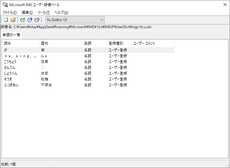Click the phrase 状変 in the list
The height and width of the screenshot is (168, 230).
pyautogui.click(x=45, y=73)
